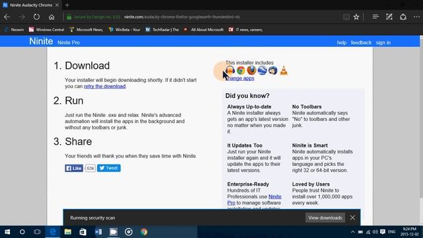Image resolution: width=423 pixels, height=238 pixels.
Task: Click the change apps link
Action: [240, 78]
